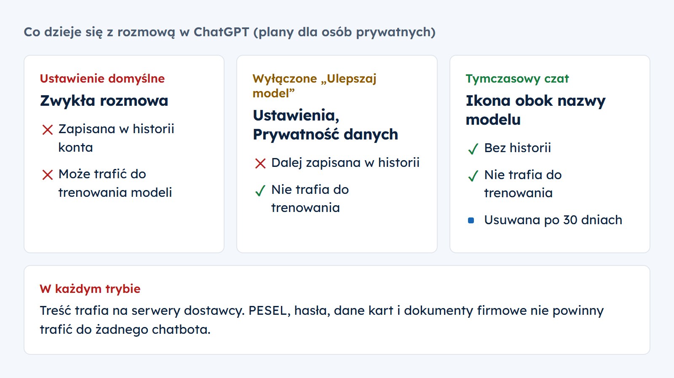
Task: Click the green checkmark beside "Bez historii"
Action: (x=473, y=149)
